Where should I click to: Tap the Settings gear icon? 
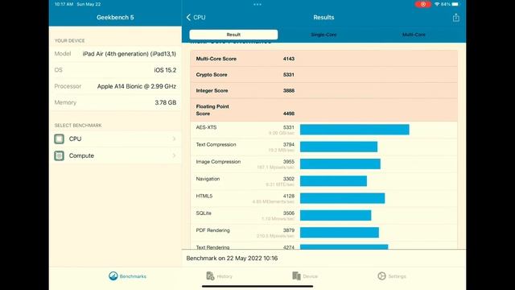[381, 275]
